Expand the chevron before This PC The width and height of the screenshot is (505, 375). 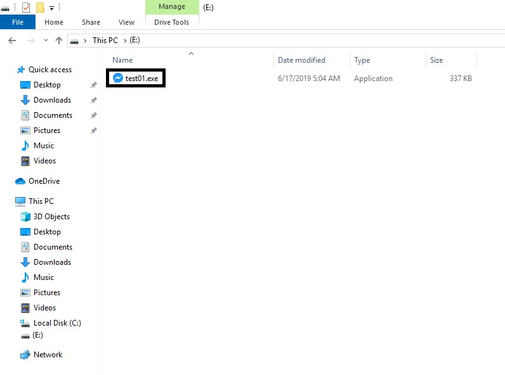pos(85,41)
